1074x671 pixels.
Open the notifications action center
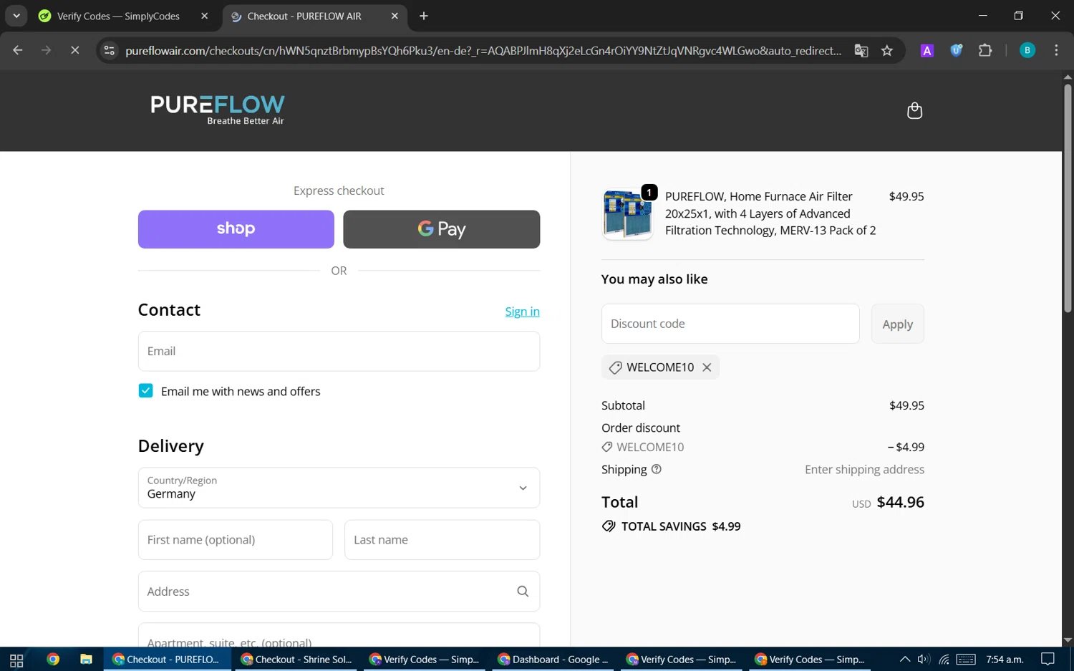point(1048,660)
